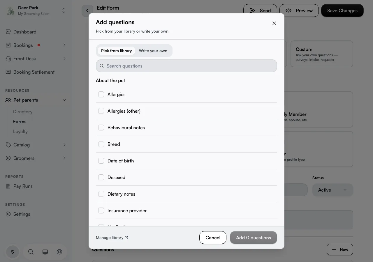Open Forms in the sidebar
The height and width of the screenshot is (262, 373).
[x=20, y=121]
